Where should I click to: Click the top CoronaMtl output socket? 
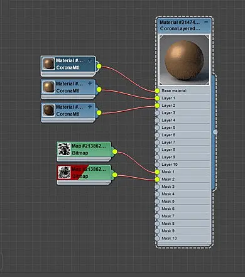point(99,67)
